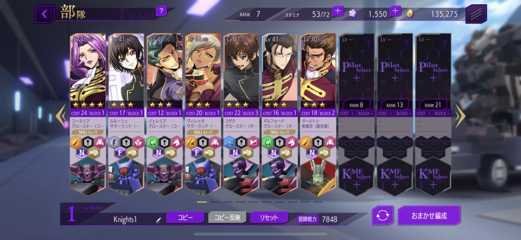This screenshot has width=521, height=240.
Task: Click the greyed コピー反映 button
Action: click(227, 217)
